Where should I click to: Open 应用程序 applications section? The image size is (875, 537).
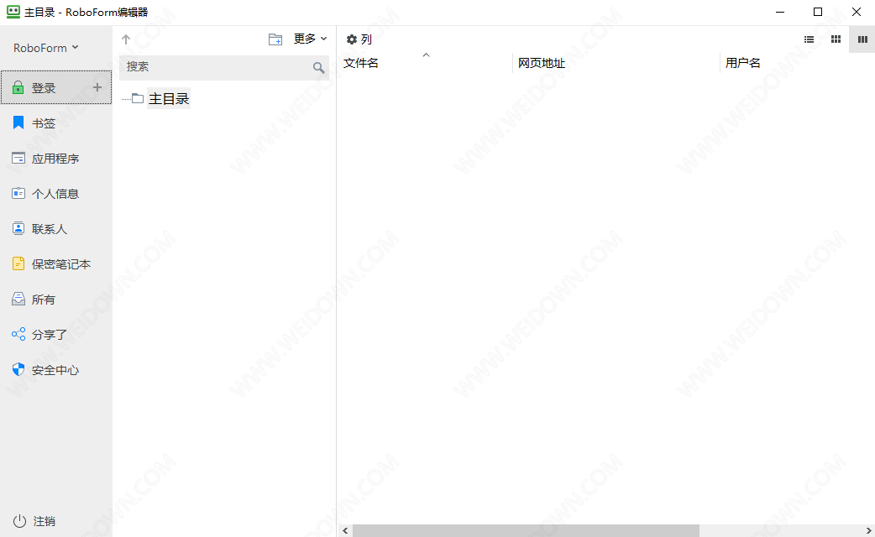[55, 159]
